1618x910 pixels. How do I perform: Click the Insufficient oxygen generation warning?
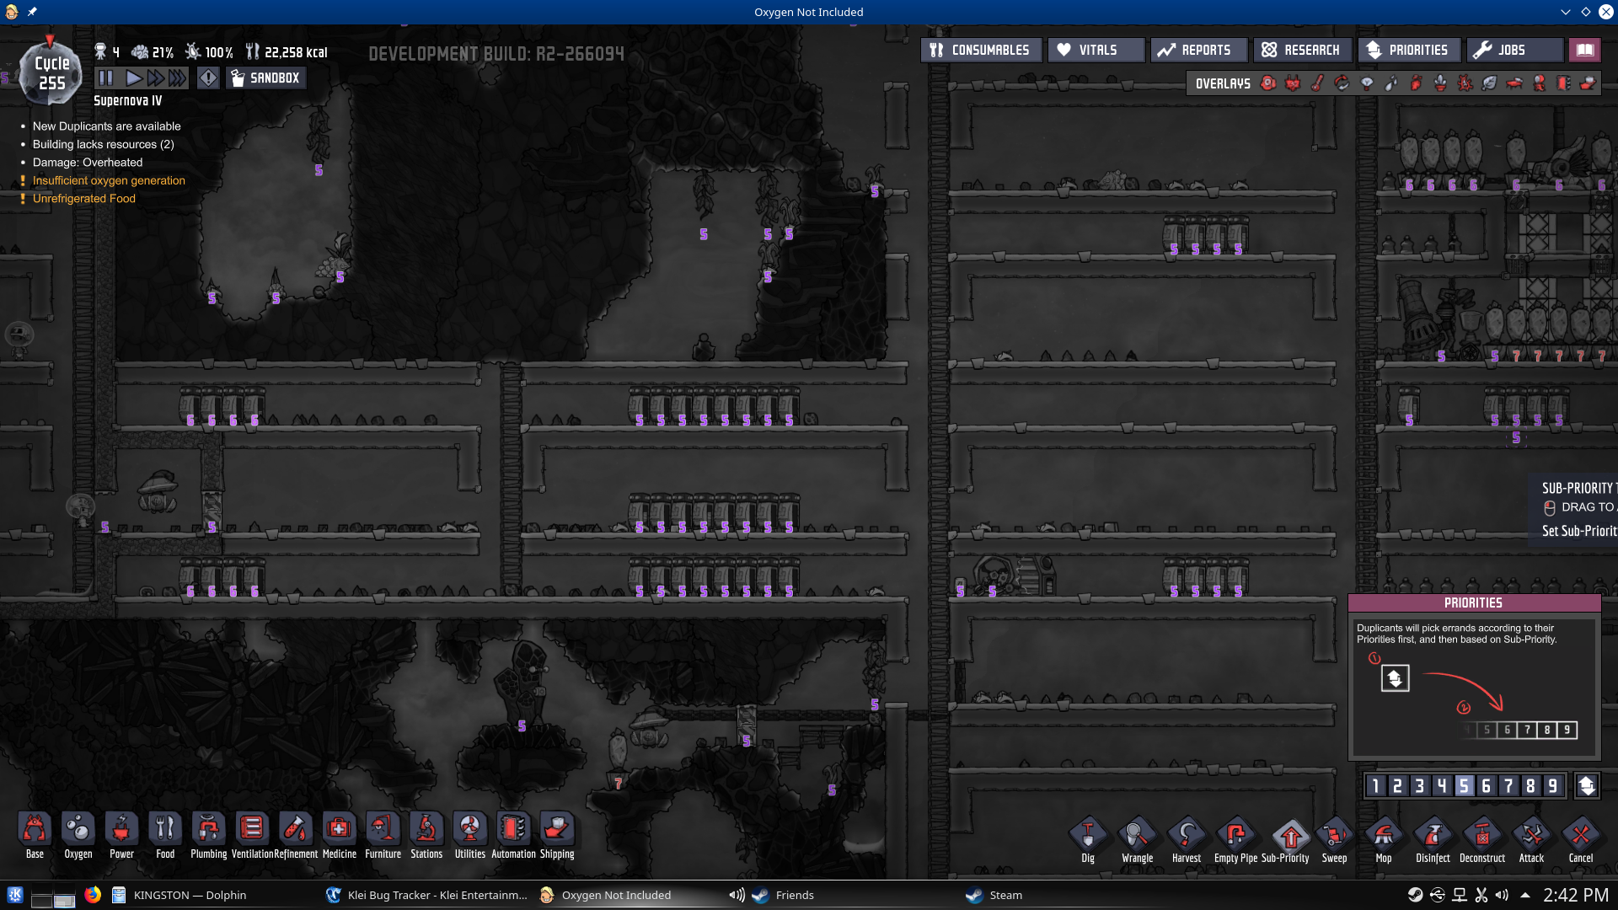point(109,180)
